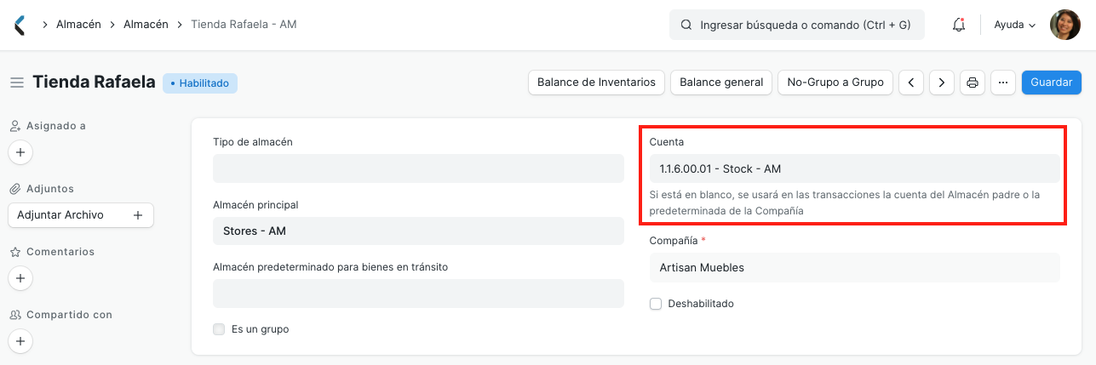1096x365 pixels.
Task: Click the Asignado a label
Action: [56, 126]
